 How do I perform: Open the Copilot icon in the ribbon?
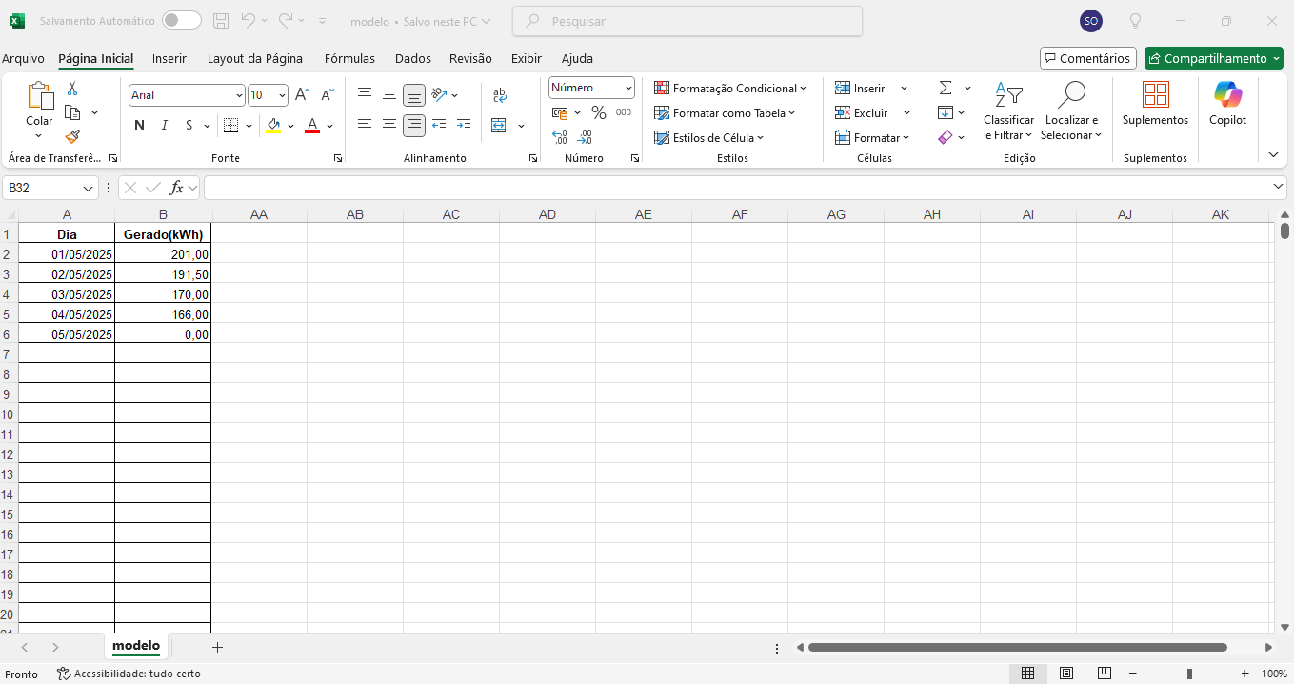[1227, 104]
